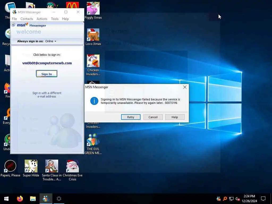Open the Windows Start menu
Screen dimensions: 272x204
6,199
